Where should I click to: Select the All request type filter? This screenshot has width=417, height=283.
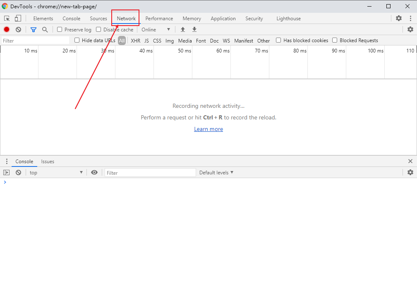(x=122, y=40)
